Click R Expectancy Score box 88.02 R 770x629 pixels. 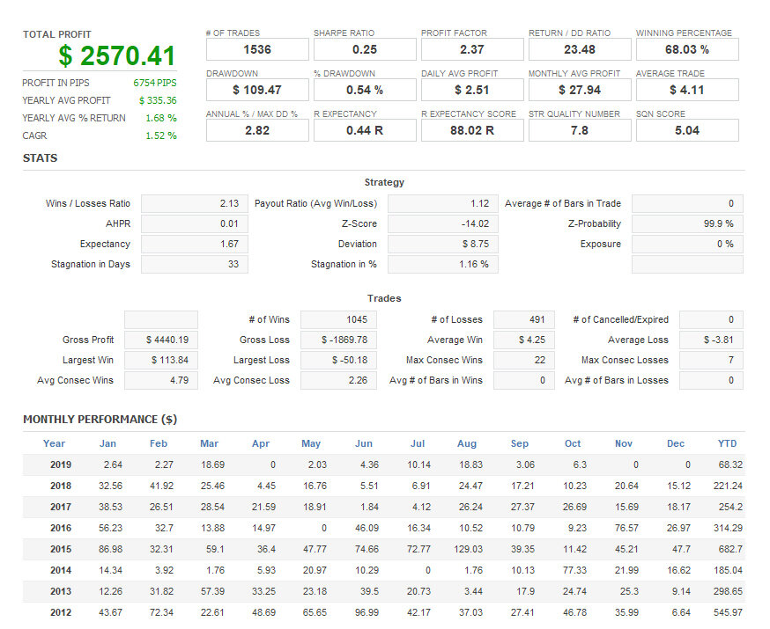point(472,130)
